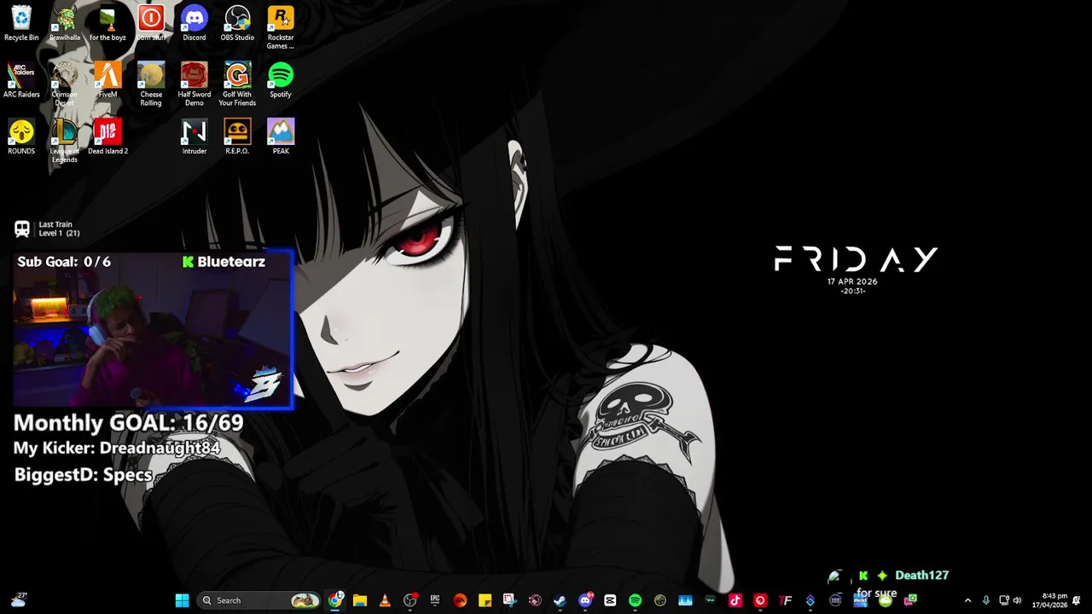
Task: Open TikTok taskbar icon
Action: point(735,600)
